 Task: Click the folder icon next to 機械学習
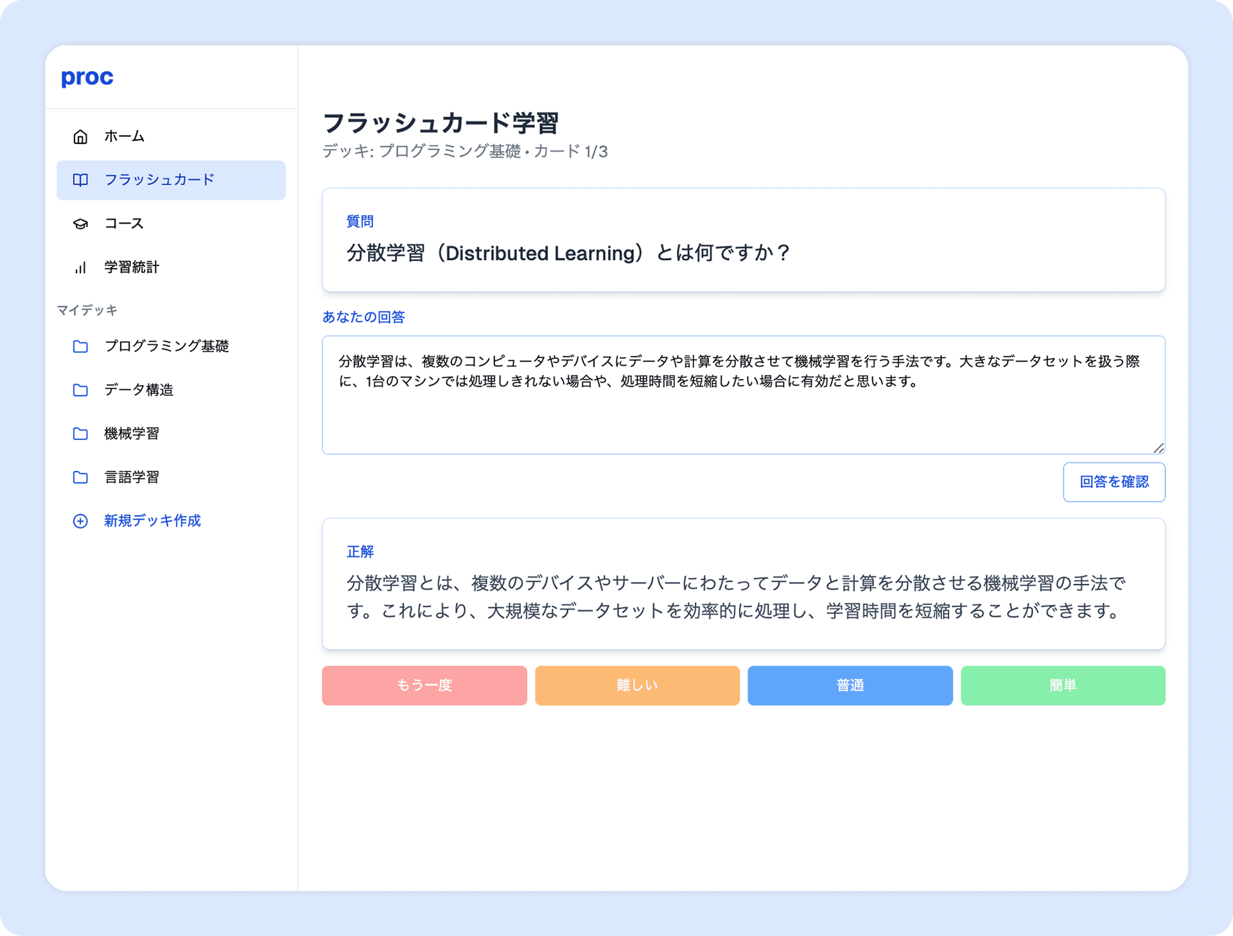click(x=80, y=434)
